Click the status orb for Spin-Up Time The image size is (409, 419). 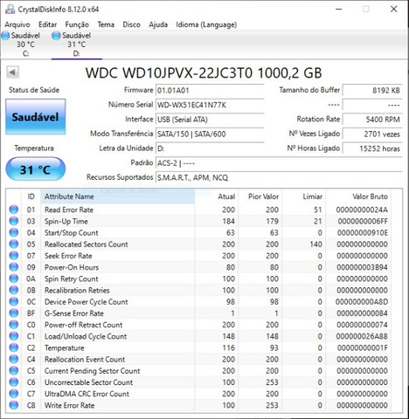pyautogui.click(x=14, y=221)
